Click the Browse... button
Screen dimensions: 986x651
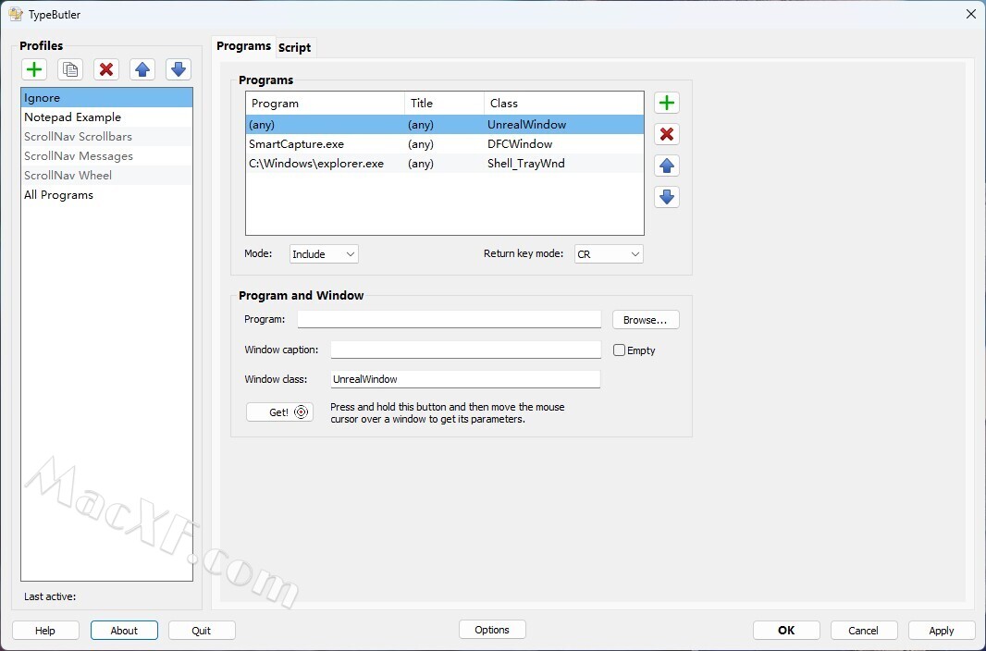[646, 320]
